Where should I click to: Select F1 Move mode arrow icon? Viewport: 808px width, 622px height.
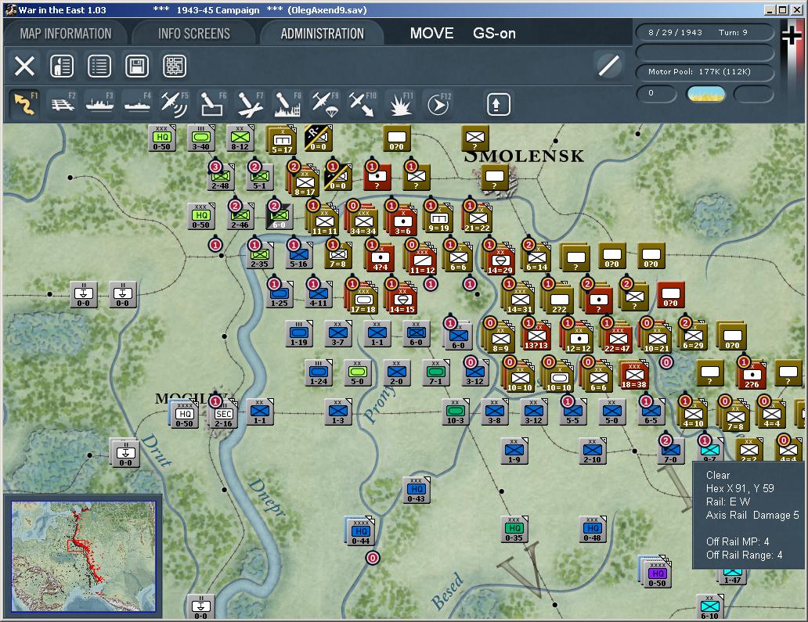pos(25,103)
